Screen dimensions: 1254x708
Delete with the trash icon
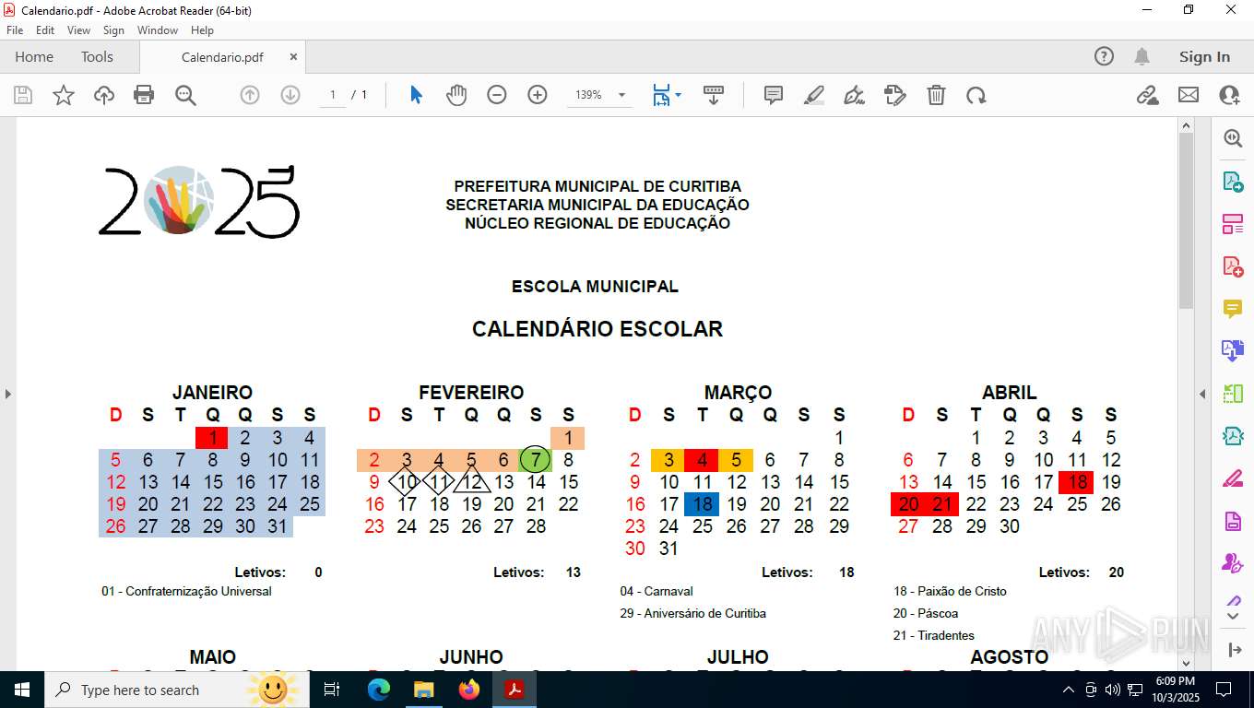tap(936, 95)
